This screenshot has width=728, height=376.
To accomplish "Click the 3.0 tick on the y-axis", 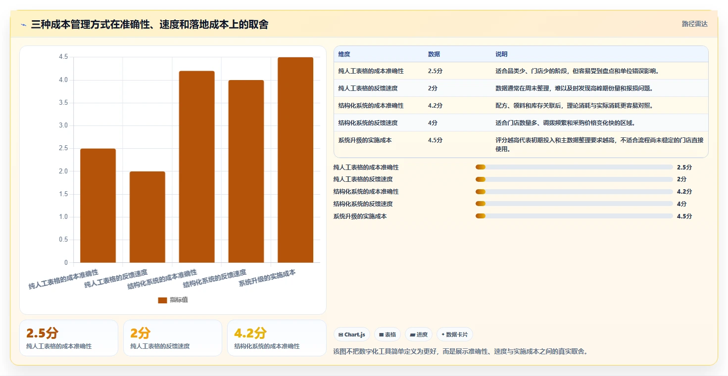I will tap(63, 125).
